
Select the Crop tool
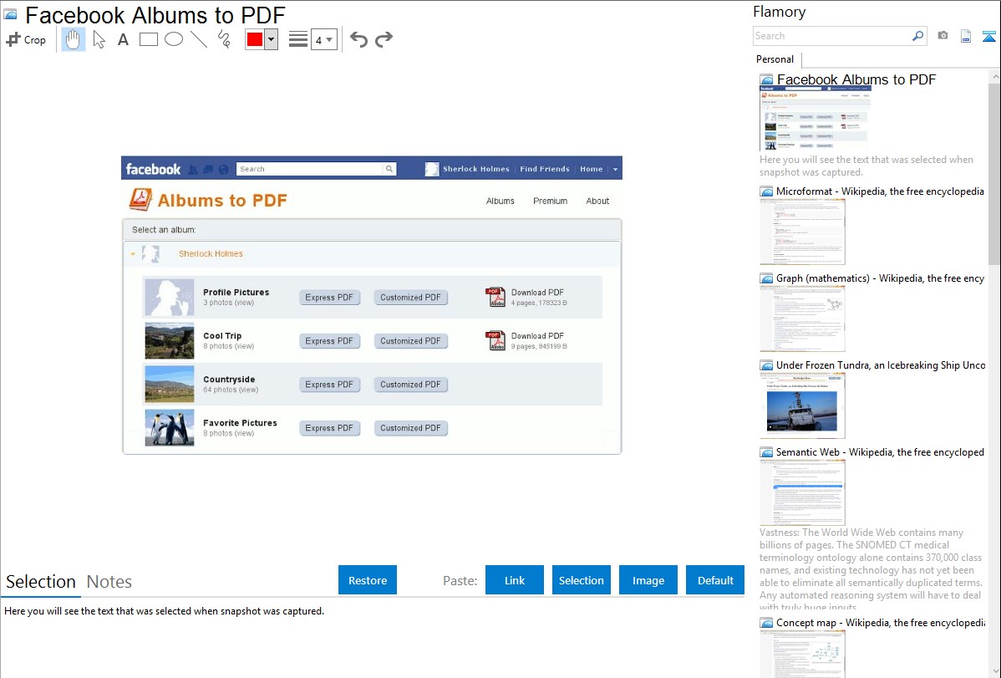[26, 39]
